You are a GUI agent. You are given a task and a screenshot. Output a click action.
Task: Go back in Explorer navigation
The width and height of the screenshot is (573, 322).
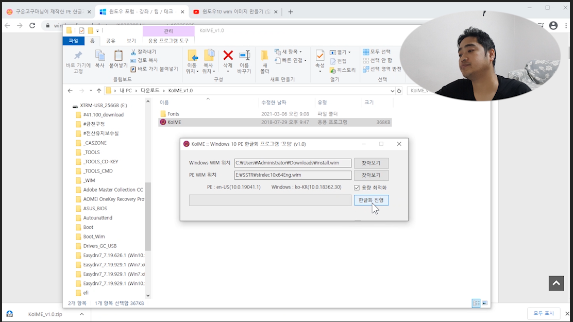(x=70, y=91)
